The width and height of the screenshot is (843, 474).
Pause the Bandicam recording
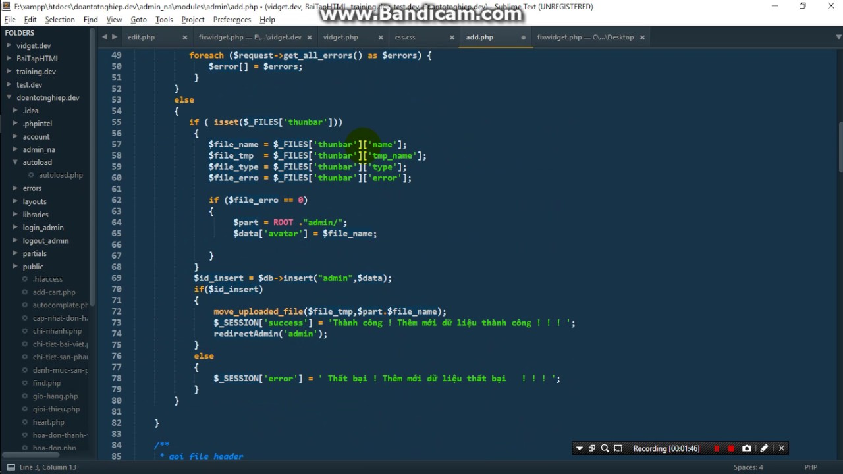pyautogui.click(x=717, y=448)
